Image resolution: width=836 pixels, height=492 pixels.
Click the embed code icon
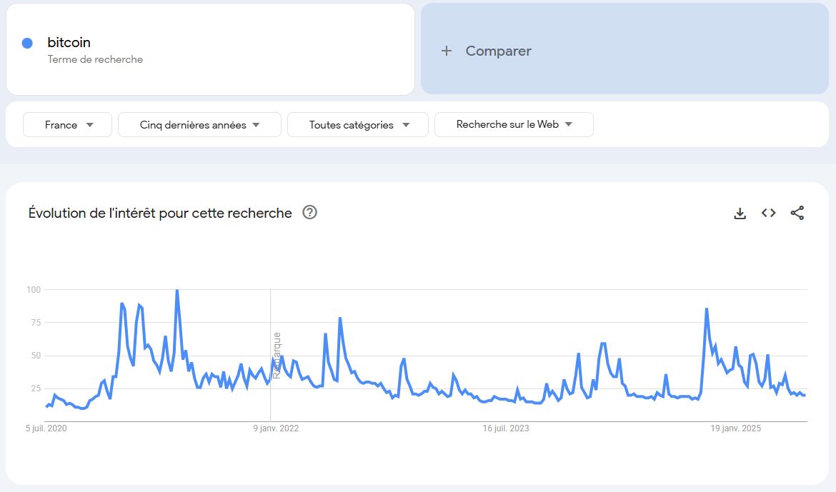768,213
